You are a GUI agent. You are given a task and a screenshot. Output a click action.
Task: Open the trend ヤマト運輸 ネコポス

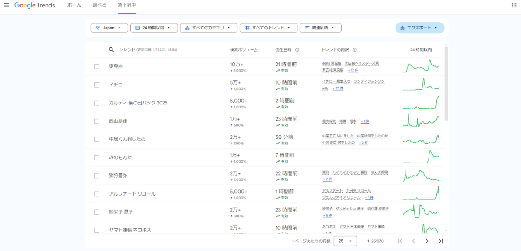coord(130,230)
